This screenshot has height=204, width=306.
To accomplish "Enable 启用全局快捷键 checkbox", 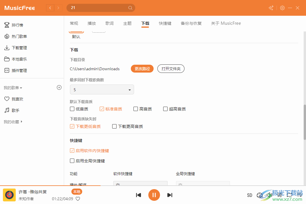I will pyautogui.click(x=87, y=161).
